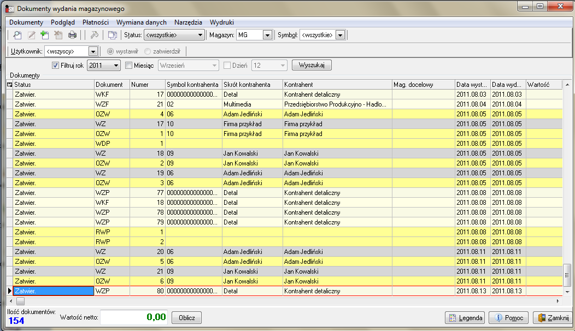Sort by Symbol kontrahenta column header

click(x=193, y=85)
